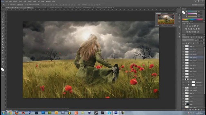The height and width of the screenshot is (115, 206).
Task: Add a Brightness/Contrast adjustment from Adjustments panel
Action: pyautogui.click(x=187, y=26)
